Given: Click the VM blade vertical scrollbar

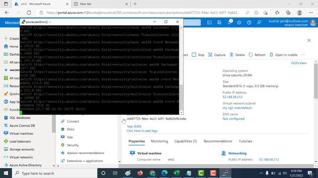Looking at the screenshot, I should pyautogui.click(x=316, y=81).
